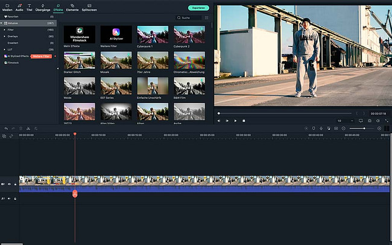Select the Einfache Unschärfe effect
The image size is (392, 245).
pyautogui.click(x=153, y=86)
